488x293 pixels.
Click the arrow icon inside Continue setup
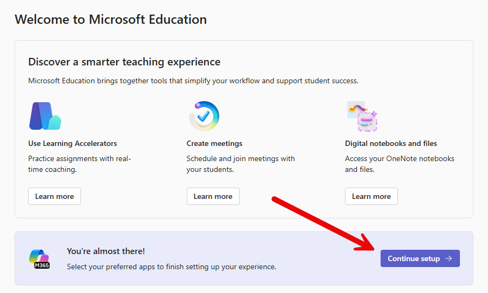click(449, 258)
